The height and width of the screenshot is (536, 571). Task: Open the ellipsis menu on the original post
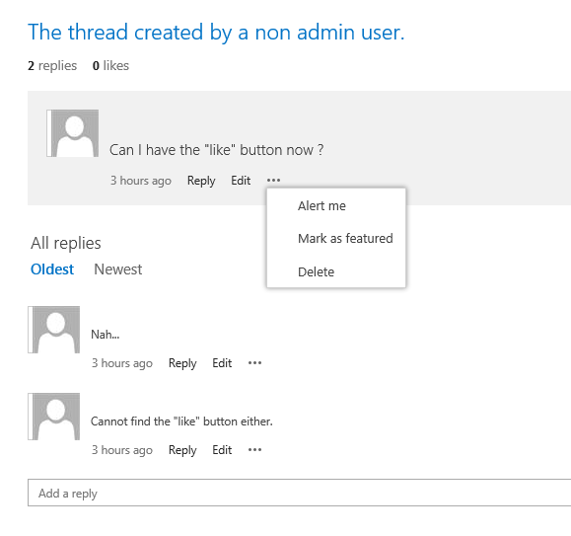point(273,180)
